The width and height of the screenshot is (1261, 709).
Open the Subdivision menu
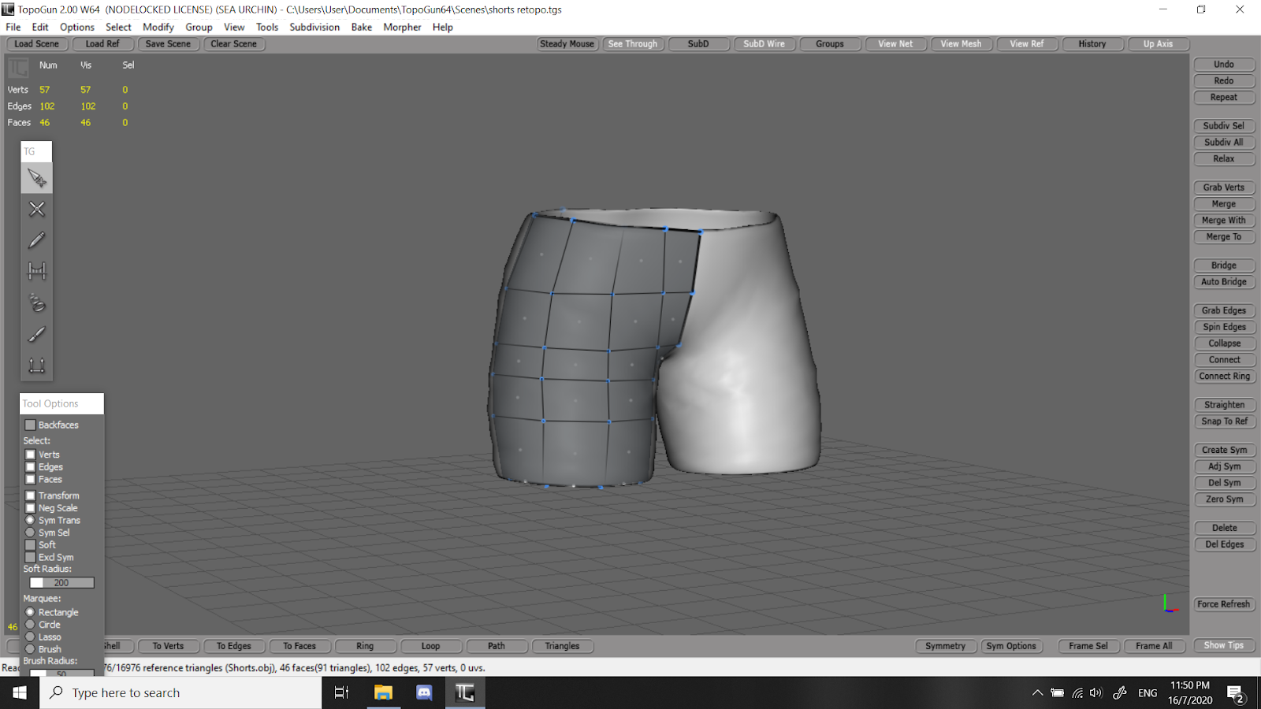tap(314, 27)
